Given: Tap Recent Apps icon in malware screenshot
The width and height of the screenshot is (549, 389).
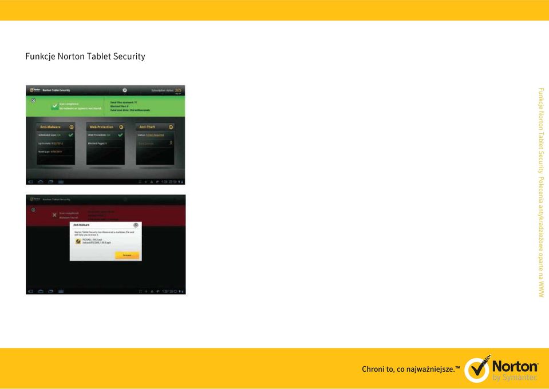Looking at the screenshot, I should pyautogui.click(x=51, y=291).
